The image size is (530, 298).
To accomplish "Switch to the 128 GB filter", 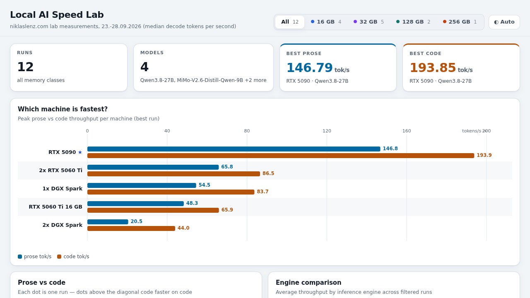I will 413,22.
